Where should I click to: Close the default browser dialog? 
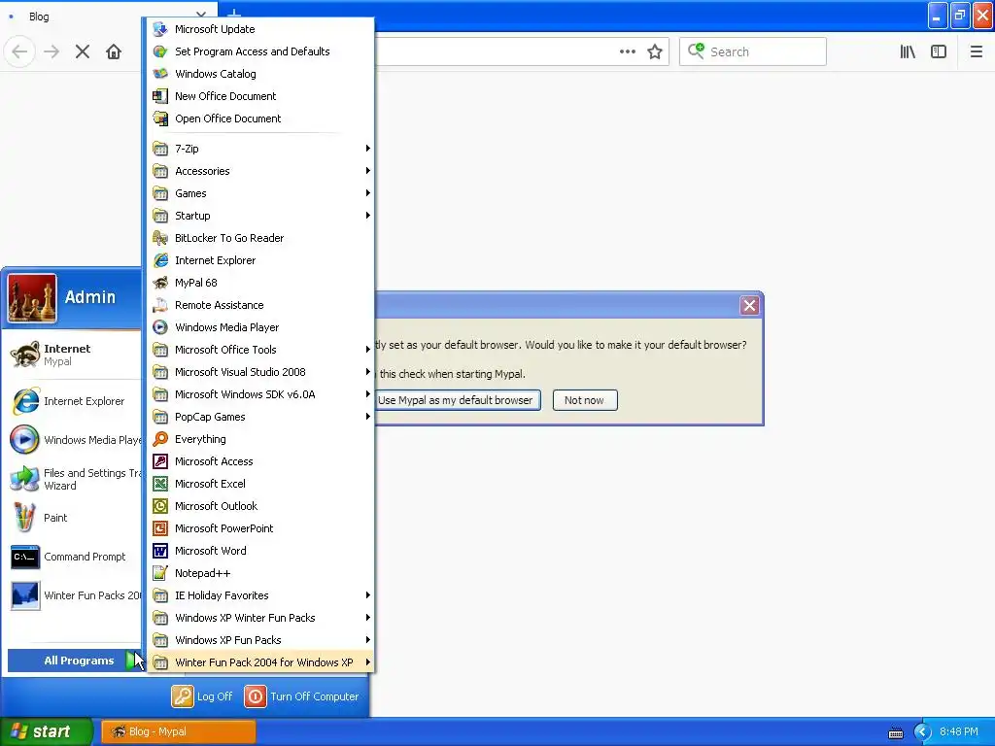pyautogui.click(x=749, y=306)
